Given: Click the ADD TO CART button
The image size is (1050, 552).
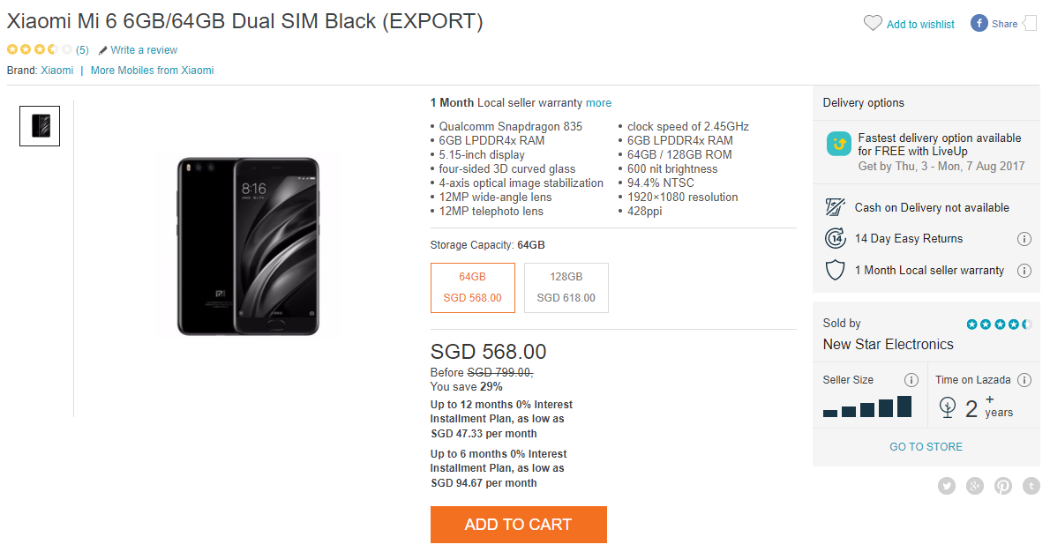Looking at the screenshot, I should (518, 524).
